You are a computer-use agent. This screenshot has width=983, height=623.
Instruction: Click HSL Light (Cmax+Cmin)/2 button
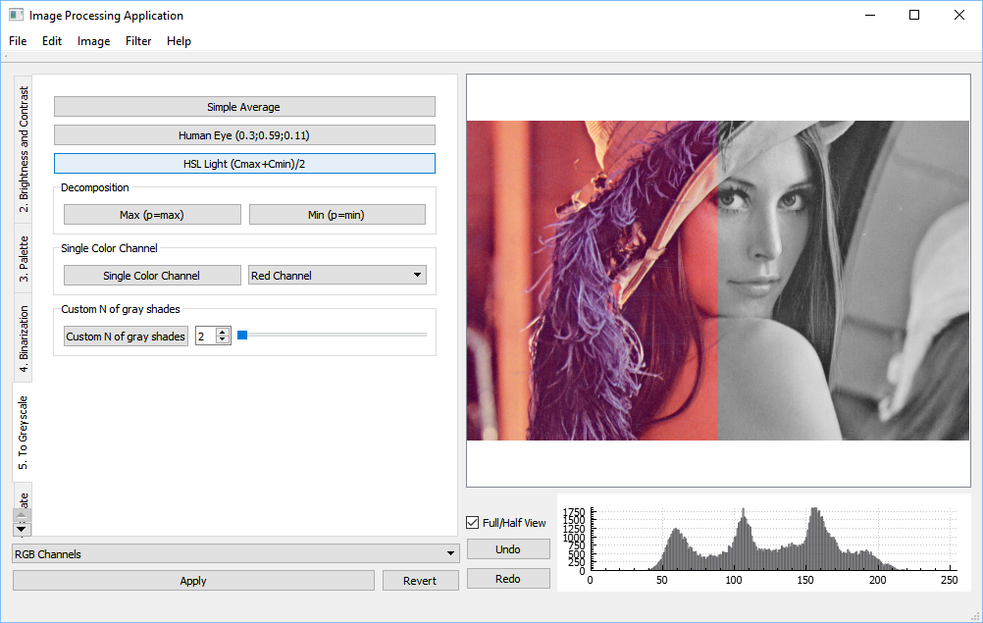pyautogui.click(x=244, y=164)
